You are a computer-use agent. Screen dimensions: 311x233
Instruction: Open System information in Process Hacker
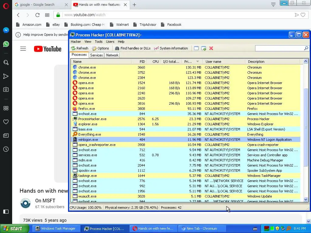[171, 48]
